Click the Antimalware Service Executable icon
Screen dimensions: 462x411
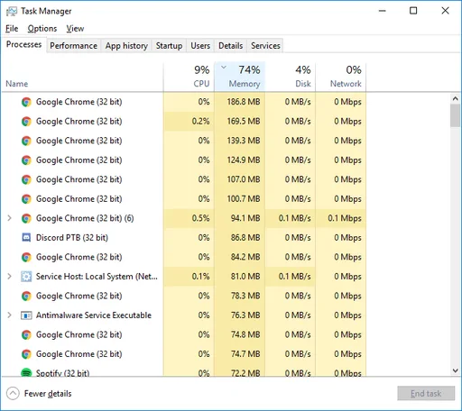pos(26,315)
